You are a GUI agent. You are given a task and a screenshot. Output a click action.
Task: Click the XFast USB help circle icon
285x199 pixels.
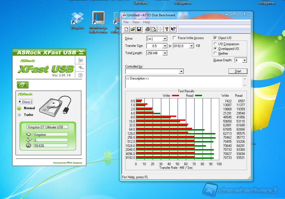(80, 75)
